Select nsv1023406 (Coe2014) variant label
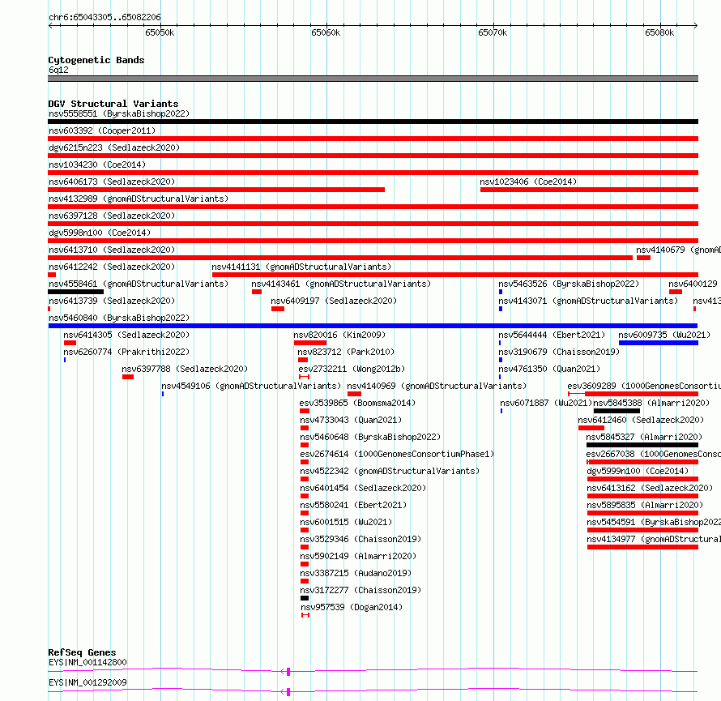721x701 pixels. tap(528, 182)
